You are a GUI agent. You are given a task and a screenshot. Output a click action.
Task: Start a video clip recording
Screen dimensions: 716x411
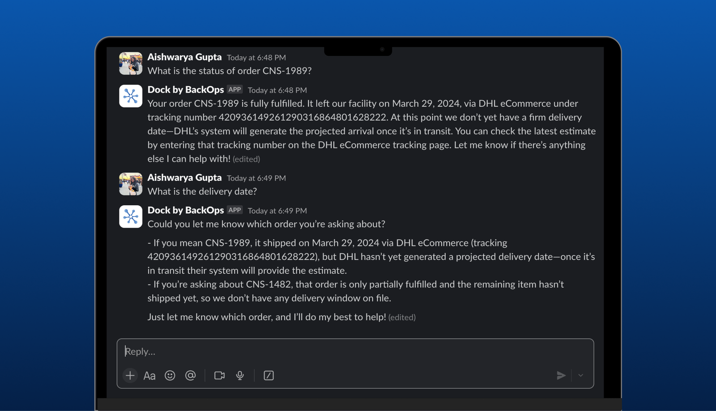click(219, 375)
